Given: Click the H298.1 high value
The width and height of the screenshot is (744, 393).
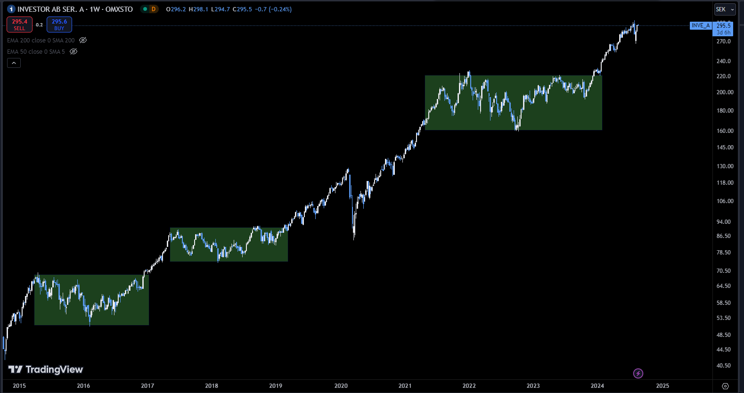Looking at the screenshot, I should click(x=198, y=9).
